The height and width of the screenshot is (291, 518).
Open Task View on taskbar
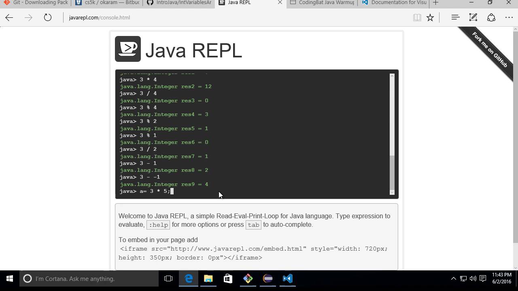tap(168, 278)
